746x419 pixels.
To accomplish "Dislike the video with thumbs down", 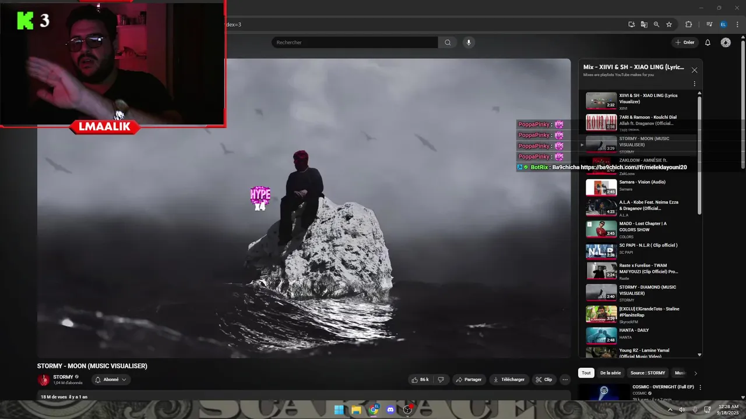I will click(x=441, y=379).
